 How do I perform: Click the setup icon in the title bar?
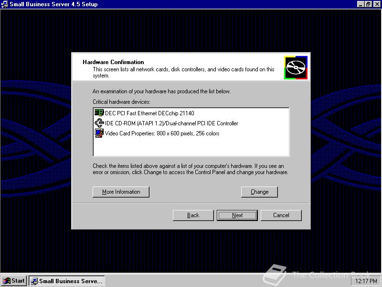[x=5, y=4]
